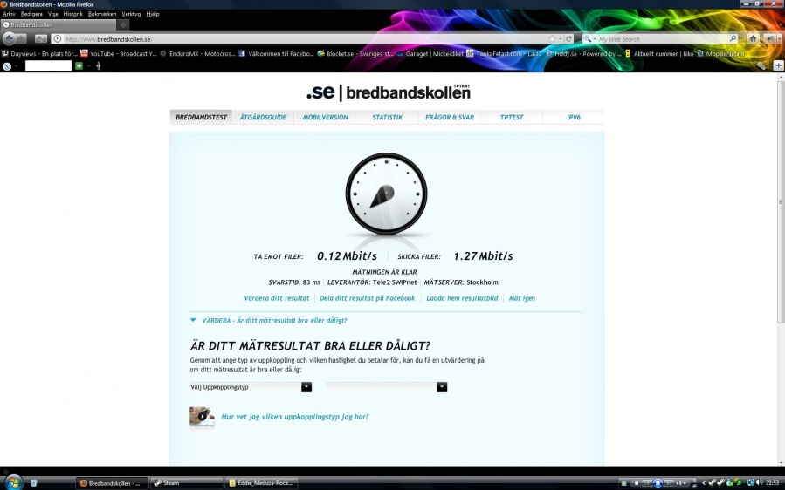The height and width of the screenshot is (490, 785).
Task: Click the Ladda hem resultatbild link
Action: click(462, 298)
